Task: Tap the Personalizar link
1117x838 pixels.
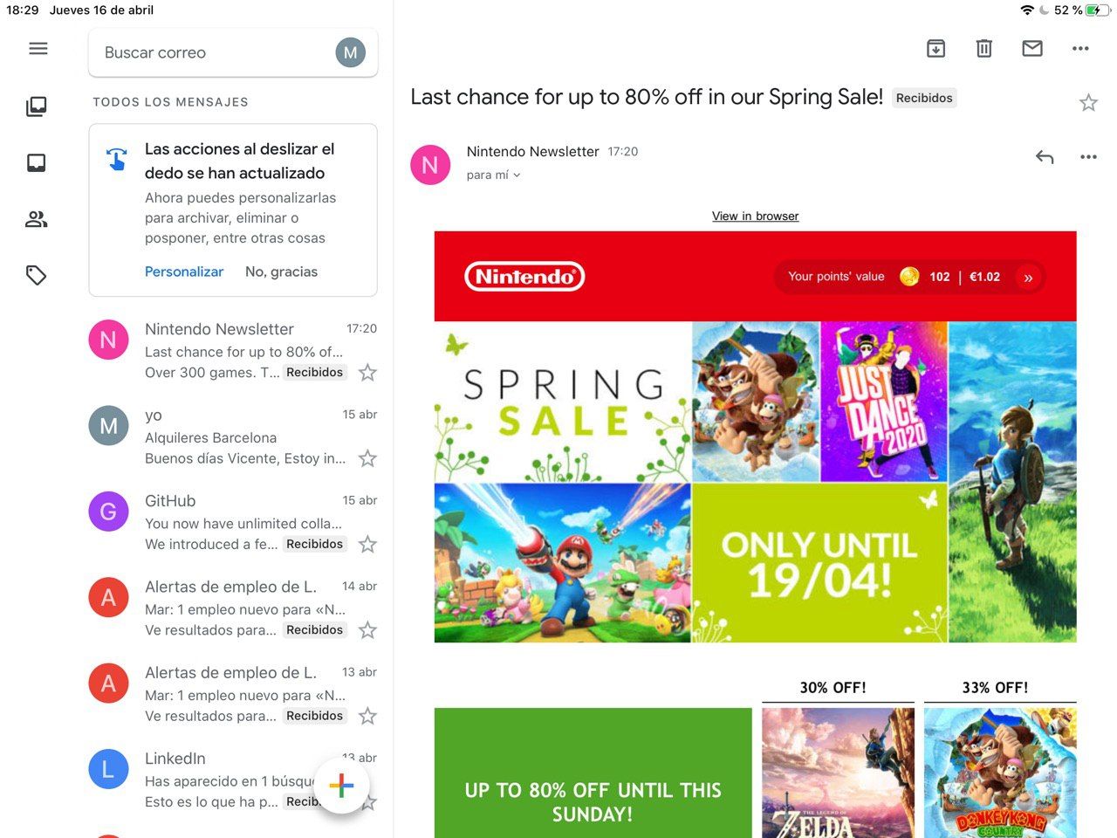Action: (x=184, y=271)
